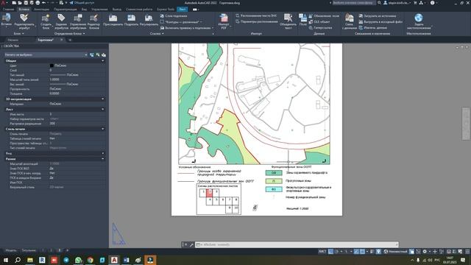Open the no-selection object dropdown in Properties
The image size is (471, 265).
click(46, 54)
